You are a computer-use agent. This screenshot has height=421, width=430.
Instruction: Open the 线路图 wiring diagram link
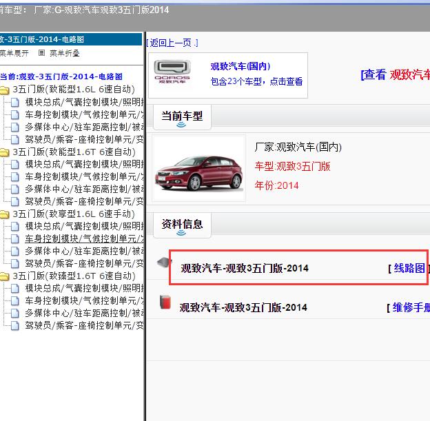[409, 268]
